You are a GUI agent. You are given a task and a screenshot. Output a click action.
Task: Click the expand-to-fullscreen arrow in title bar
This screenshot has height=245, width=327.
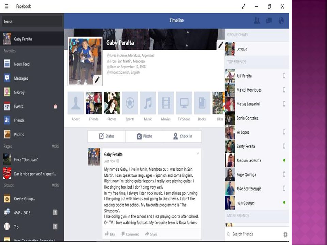click(x=243, y=6)
